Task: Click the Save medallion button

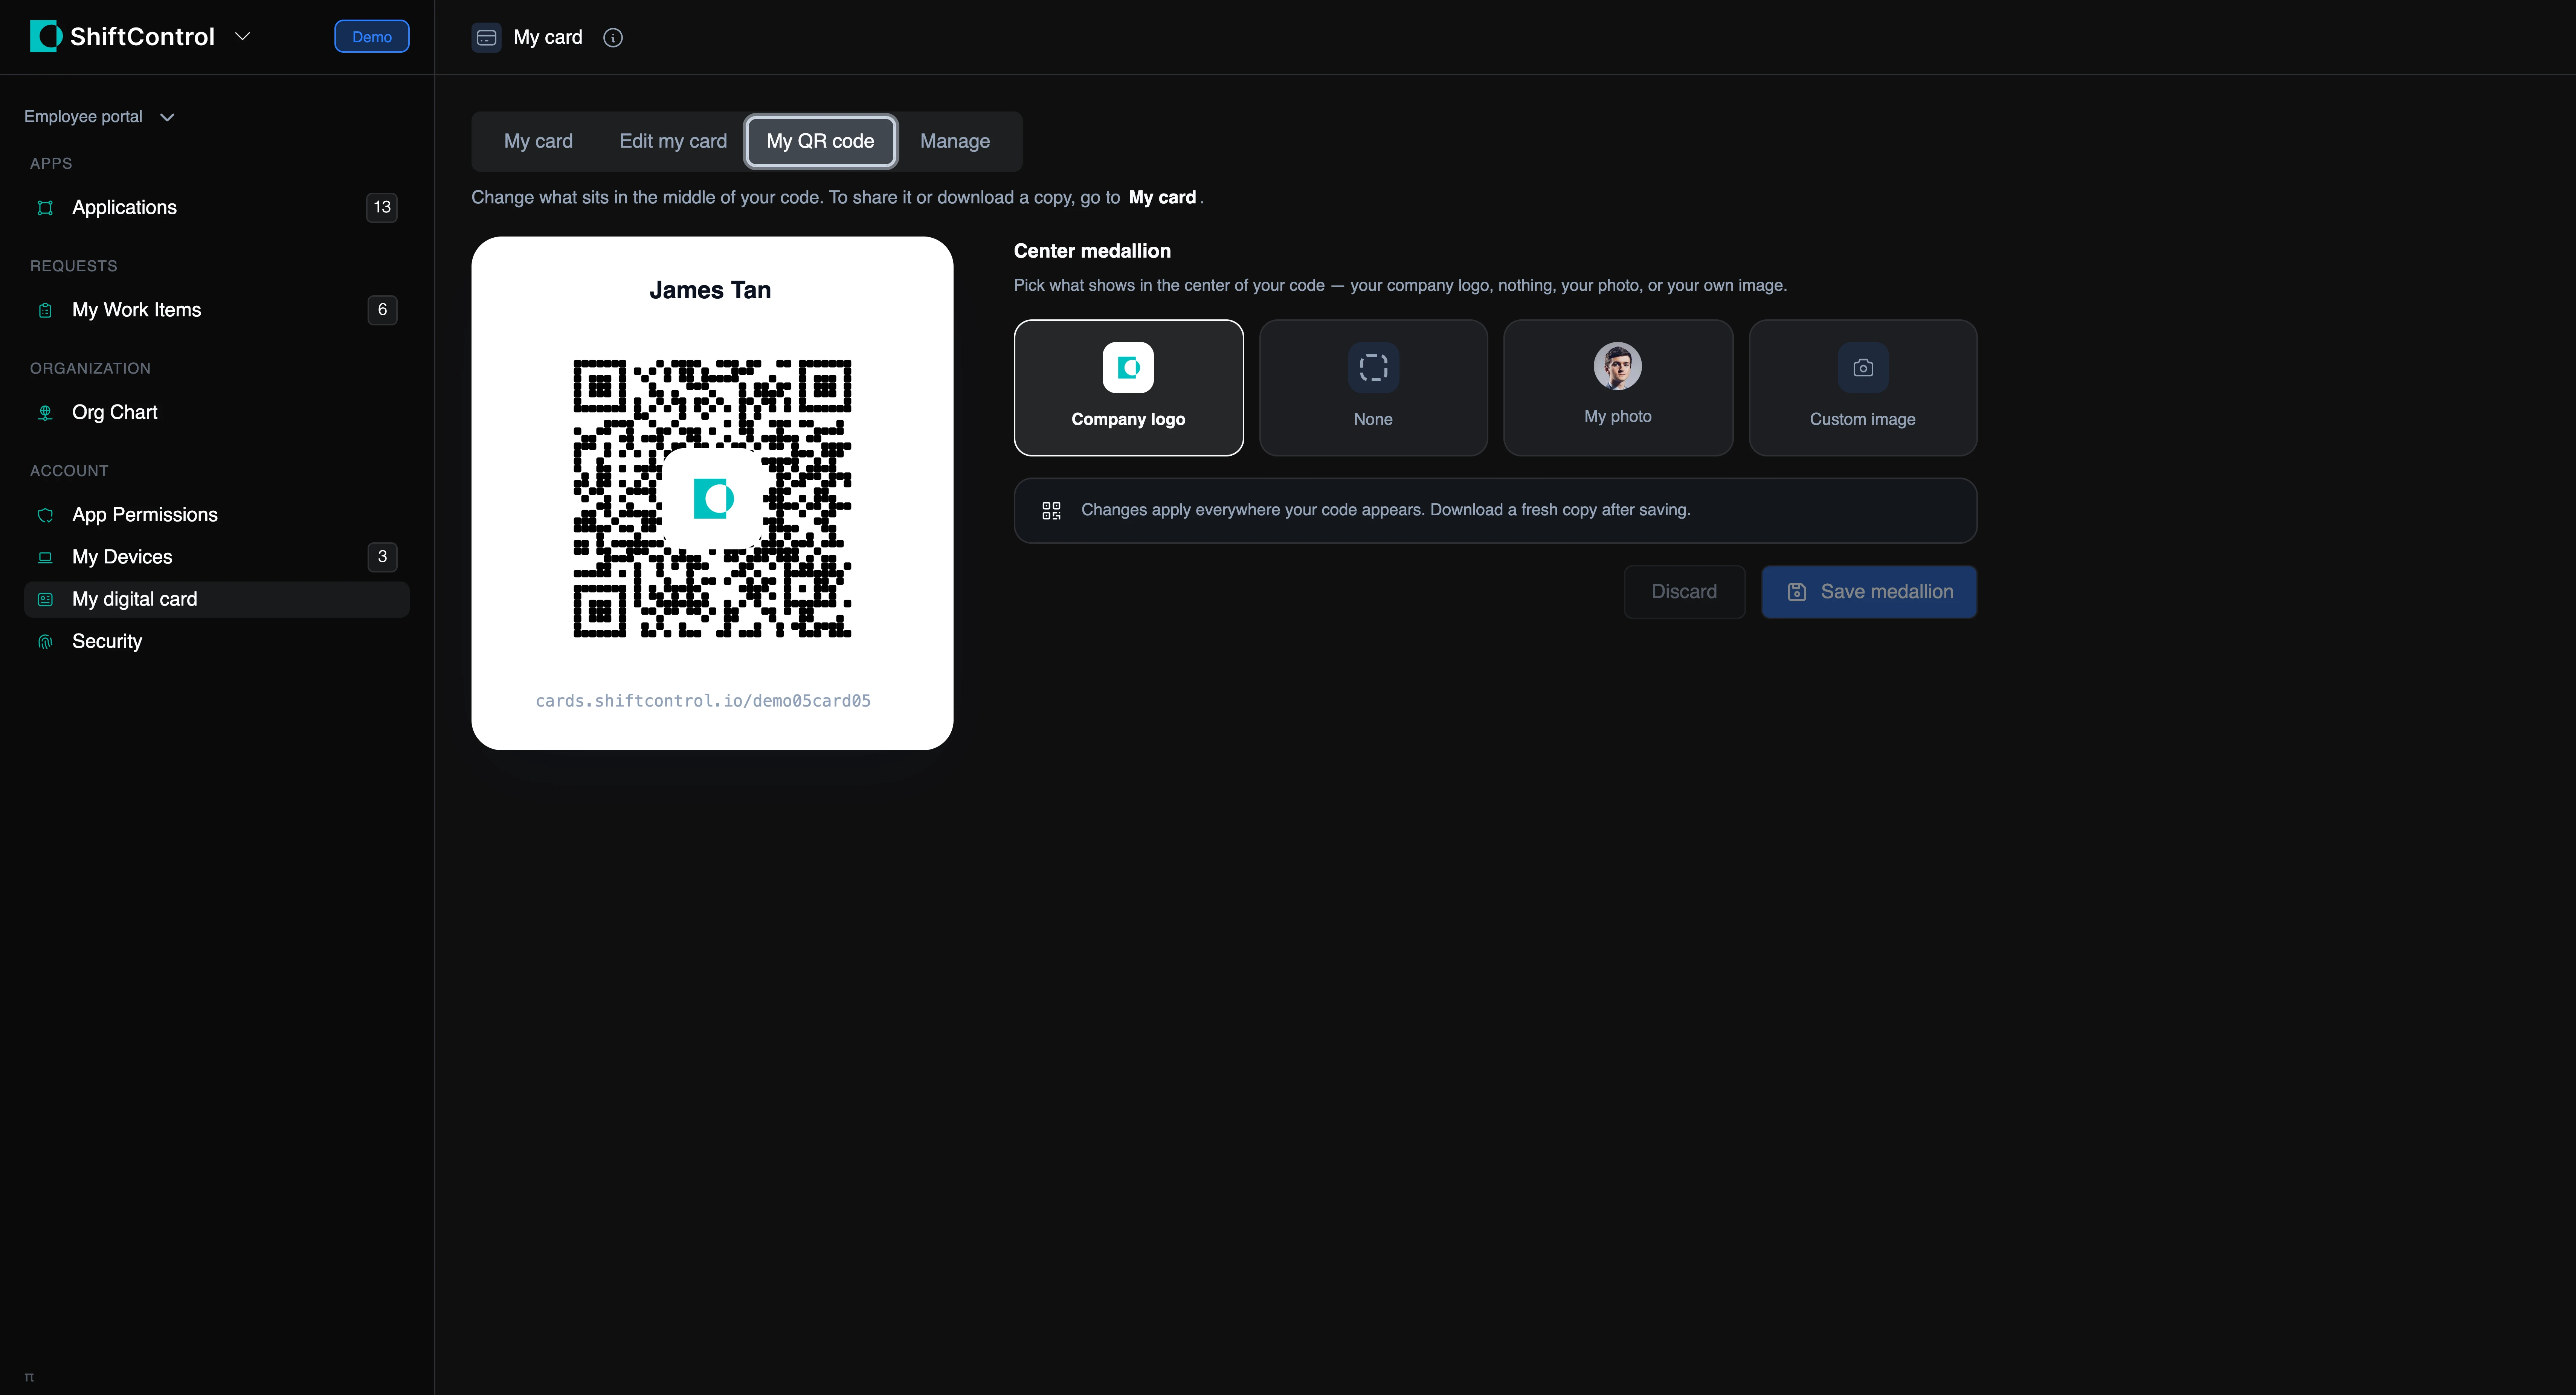Action: point(1869,592)
